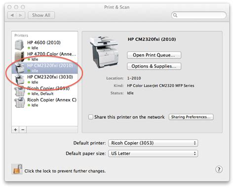Click the magnifier icon in search field
The image size is (234, 188).
pos(175,15)
